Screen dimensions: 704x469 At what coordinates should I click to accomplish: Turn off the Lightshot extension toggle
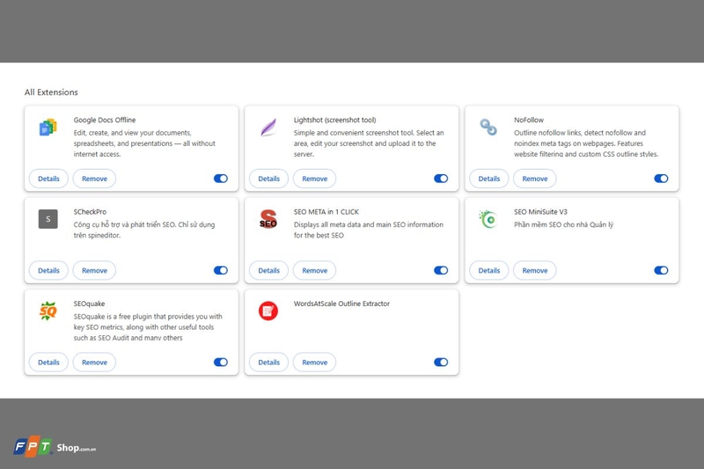[x=441, y=179]
